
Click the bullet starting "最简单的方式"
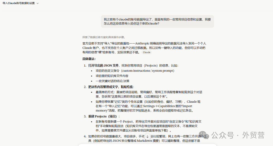pos(149,94)
